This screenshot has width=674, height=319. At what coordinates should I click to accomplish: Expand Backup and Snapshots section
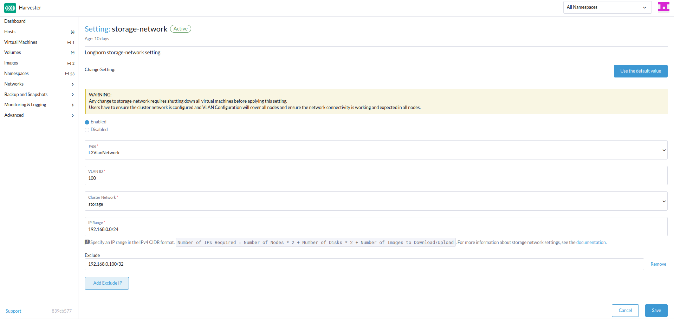[x=39, y=95]
